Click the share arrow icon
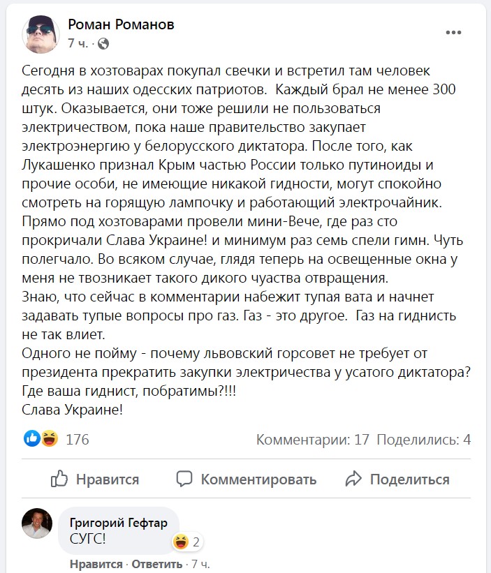The height and width of the screenshot is (573, 491). pyautogui.click(x=353, y=479)
